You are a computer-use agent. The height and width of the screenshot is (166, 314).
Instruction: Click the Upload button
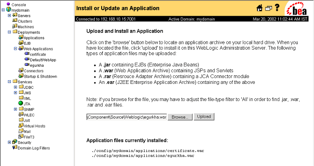tap(204, 116)
